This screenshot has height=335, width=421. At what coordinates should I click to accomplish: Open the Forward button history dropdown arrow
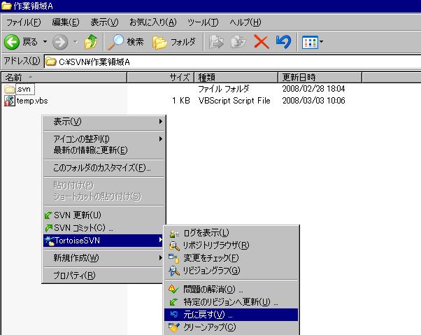click(x=76, y=42)
